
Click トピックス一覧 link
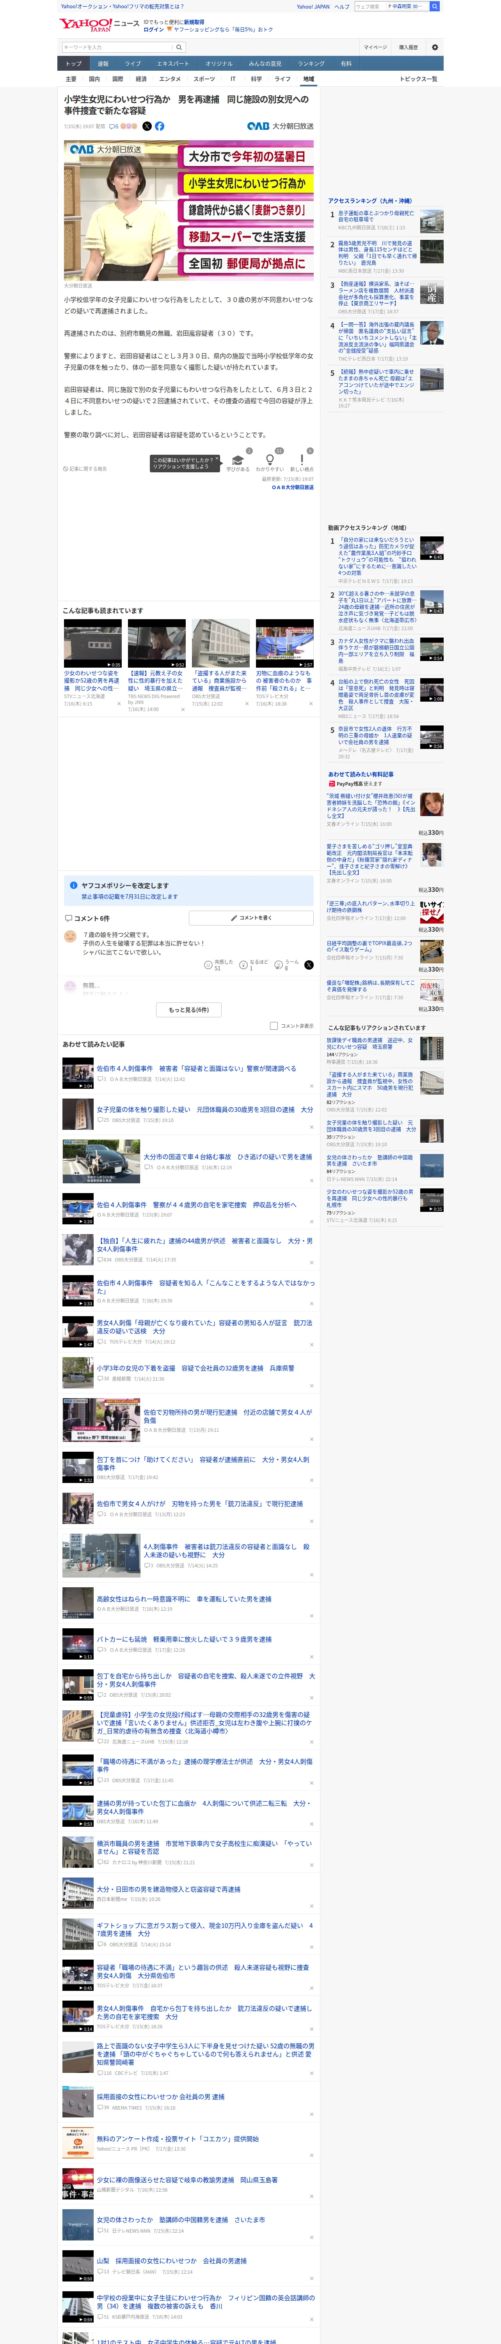pyautogui.click(x=418, y=79)
